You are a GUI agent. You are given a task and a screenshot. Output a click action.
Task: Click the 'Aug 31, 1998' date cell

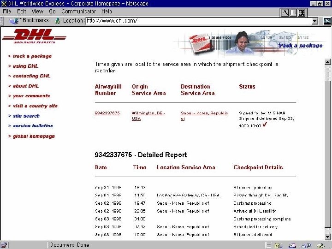[x=108, y=187]
